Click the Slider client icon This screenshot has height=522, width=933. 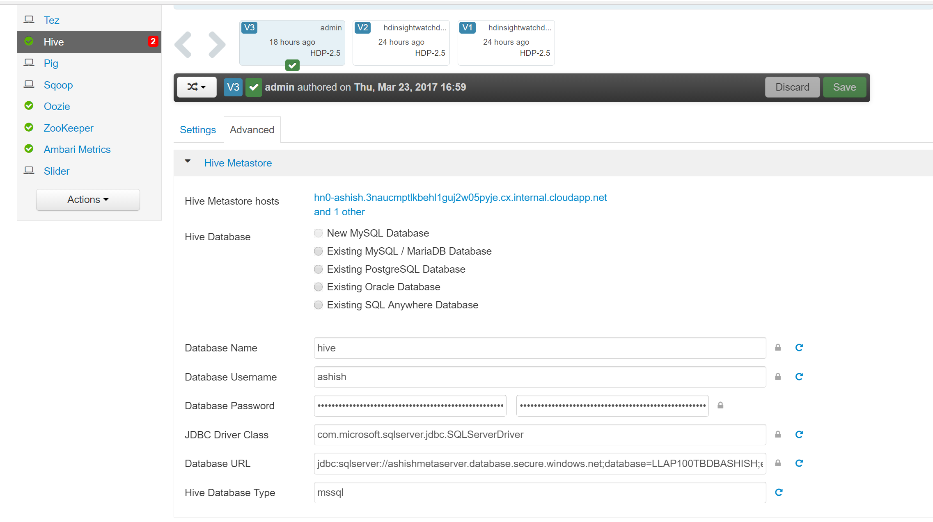(x=29, y=170)
